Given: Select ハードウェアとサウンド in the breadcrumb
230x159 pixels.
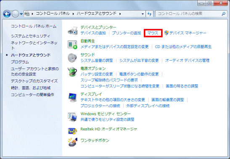Looking at the screenshot, I should pos(97,13).
